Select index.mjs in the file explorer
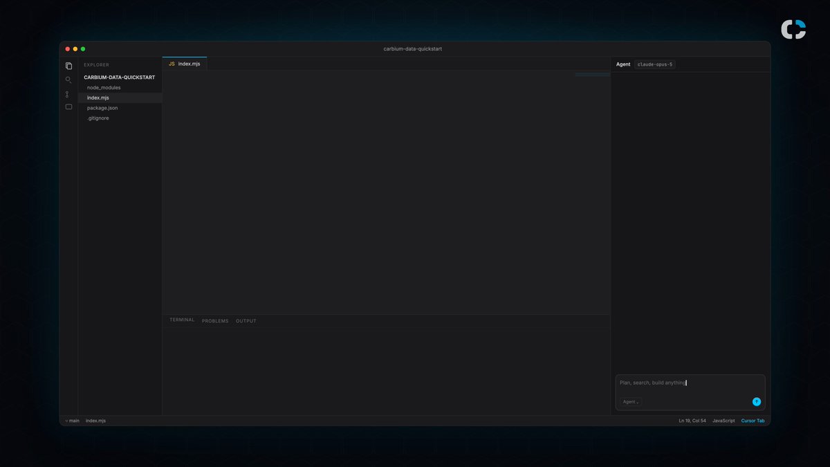This screenshot has width=830, height=467. [x=120, y=98]
